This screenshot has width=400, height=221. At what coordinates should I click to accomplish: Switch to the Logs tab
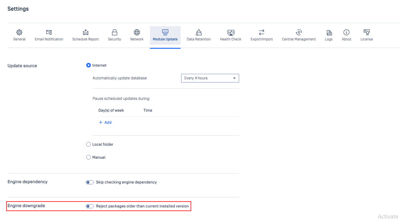click(329, 35)
